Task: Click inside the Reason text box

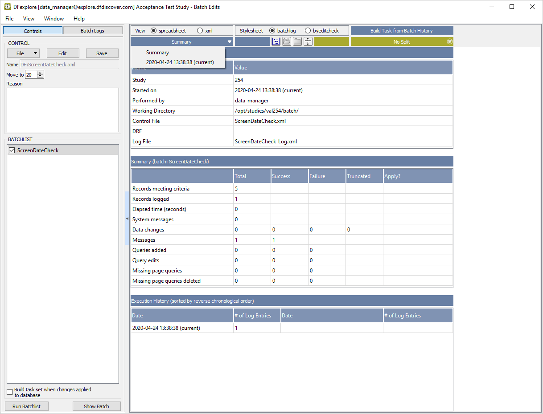Action: click(x=63, y=110)
